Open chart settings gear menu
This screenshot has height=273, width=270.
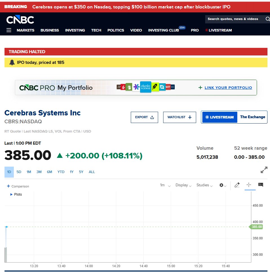[x=223, y=185]
